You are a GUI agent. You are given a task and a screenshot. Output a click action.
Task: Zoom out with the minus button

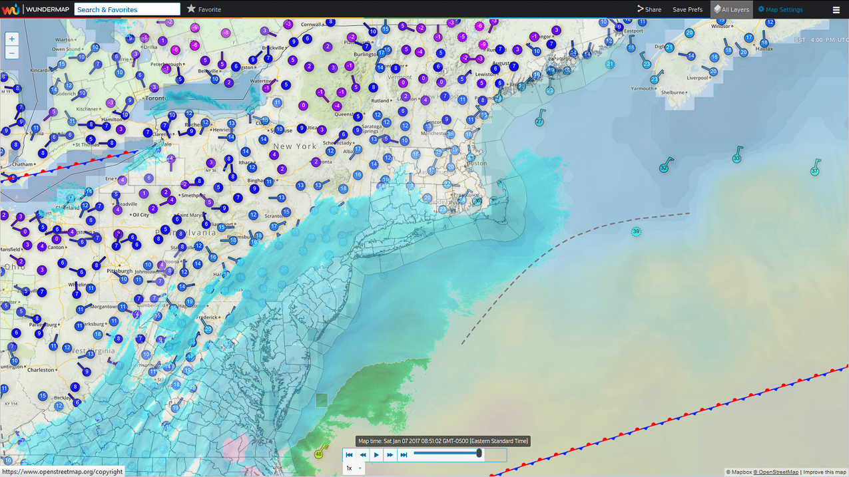pos(11,52)
